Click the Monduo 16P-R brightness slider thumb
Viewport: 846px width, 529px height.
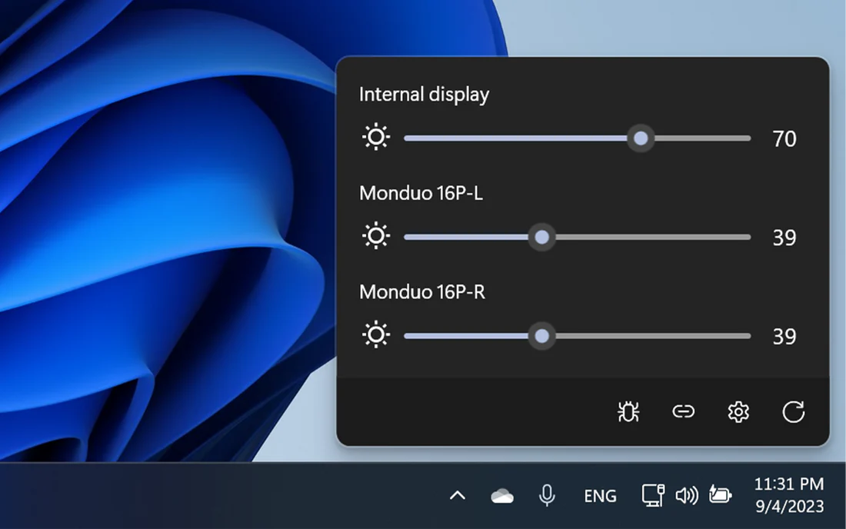click(x=541, y=336)
